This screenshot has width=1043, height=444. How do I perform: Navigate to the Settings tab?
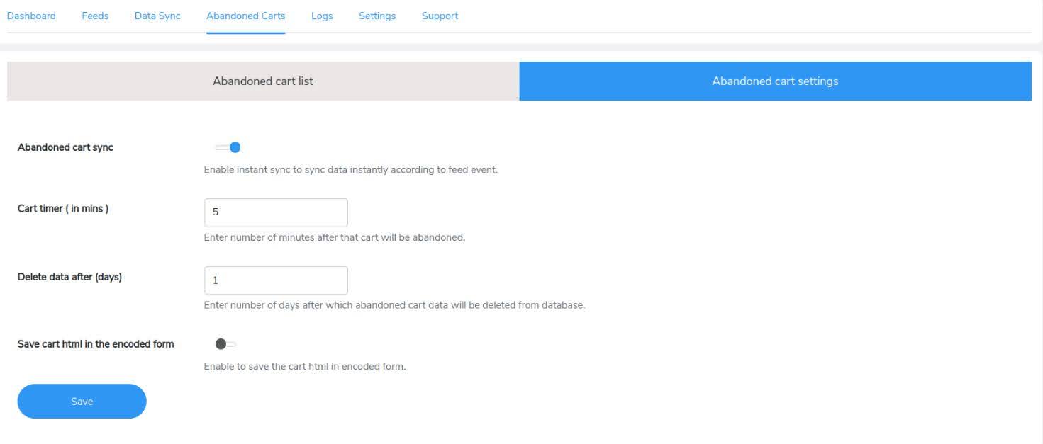pyautogui.click(x=377, y=16)
